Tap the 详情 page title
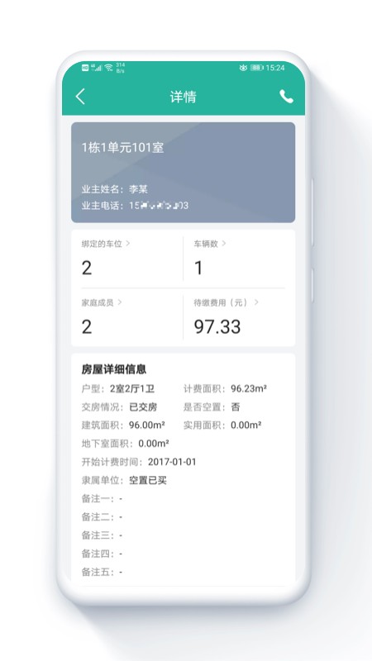 click(x=183, y=97)
